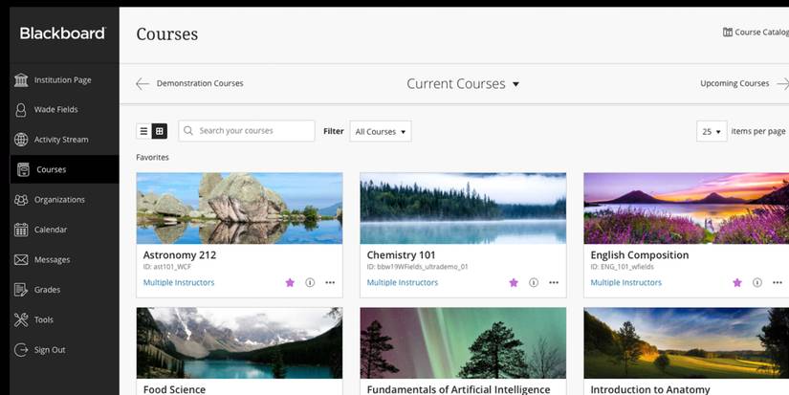
Task: Open Messages from sidebar
Action: [53, 259]
